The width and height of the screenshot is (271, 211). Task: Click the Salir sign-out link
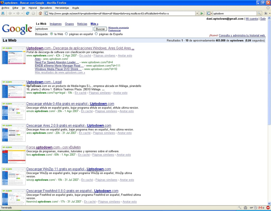tap(263, 19)
